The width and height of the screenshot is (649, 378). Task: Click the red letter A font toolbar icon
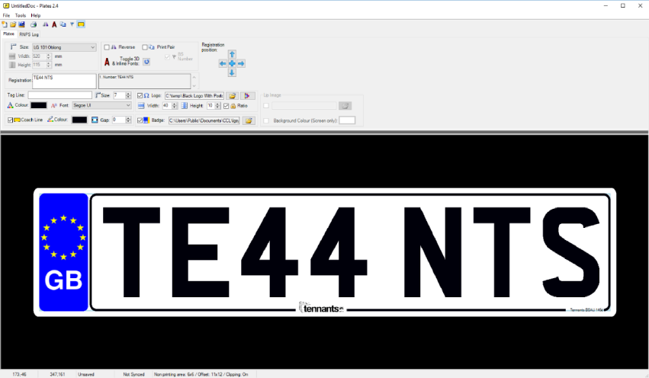pyautogui.click(x=54, y=24)
